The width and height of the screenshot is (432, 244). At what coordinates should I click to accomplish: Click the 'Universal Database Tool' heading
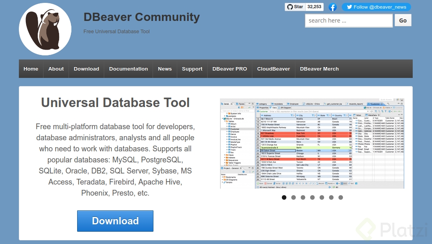click(x=115, y=103)
